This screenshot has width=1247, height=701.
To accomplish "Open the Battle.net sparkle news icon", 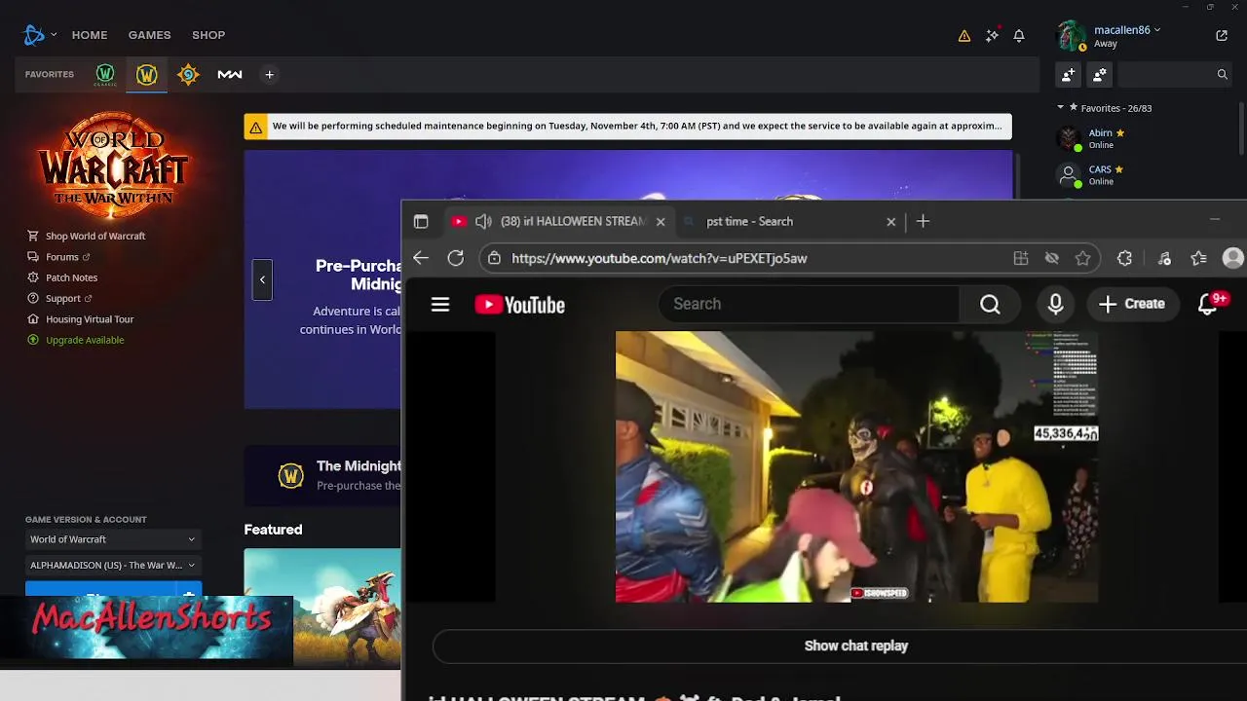I will click(992, 35).
